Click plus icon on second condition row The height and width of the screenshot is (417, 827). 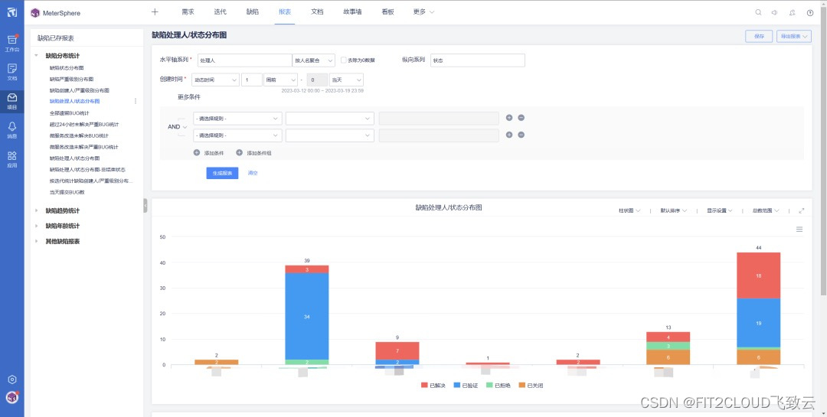pos(509,135)
